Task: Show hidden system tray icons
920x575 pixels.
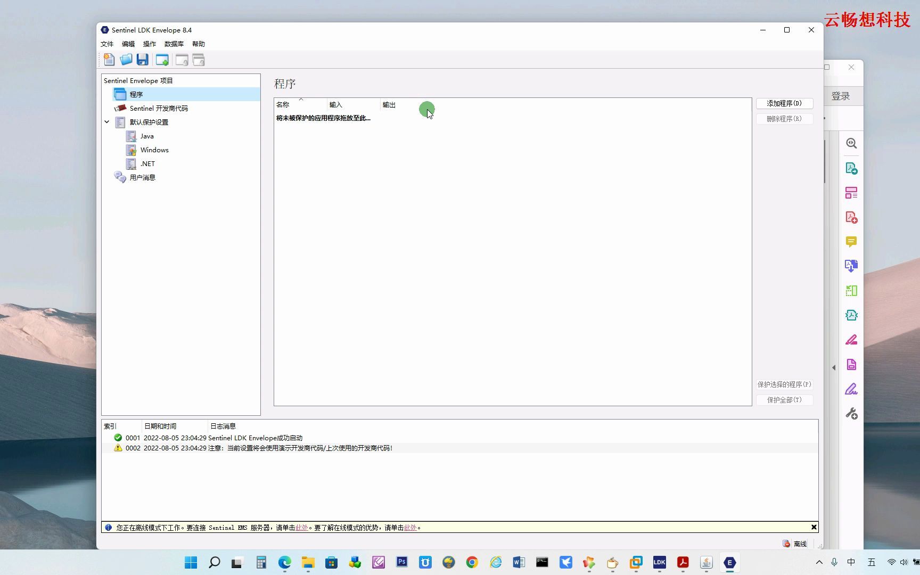Action: point(819,562)
